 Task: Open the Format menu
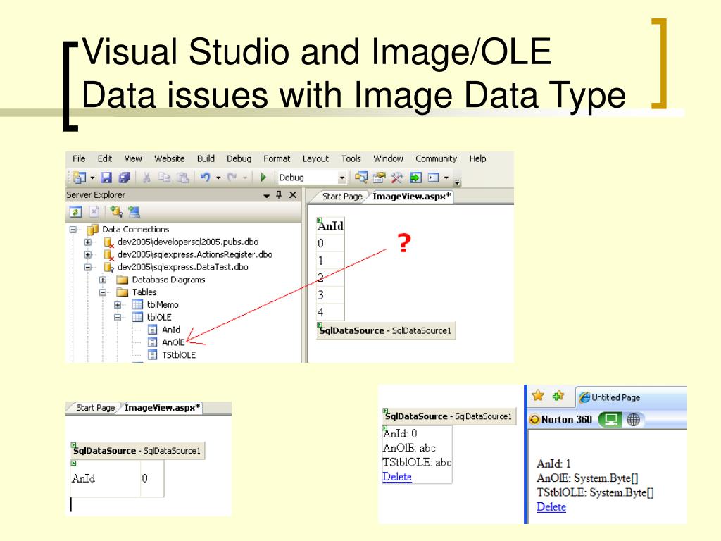coord(277,158)
